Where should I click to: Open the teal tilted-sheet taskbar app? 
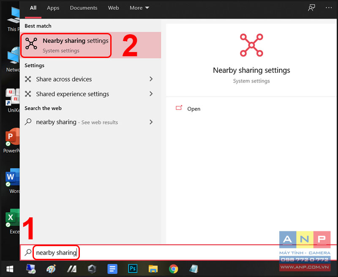coord(194,269)
